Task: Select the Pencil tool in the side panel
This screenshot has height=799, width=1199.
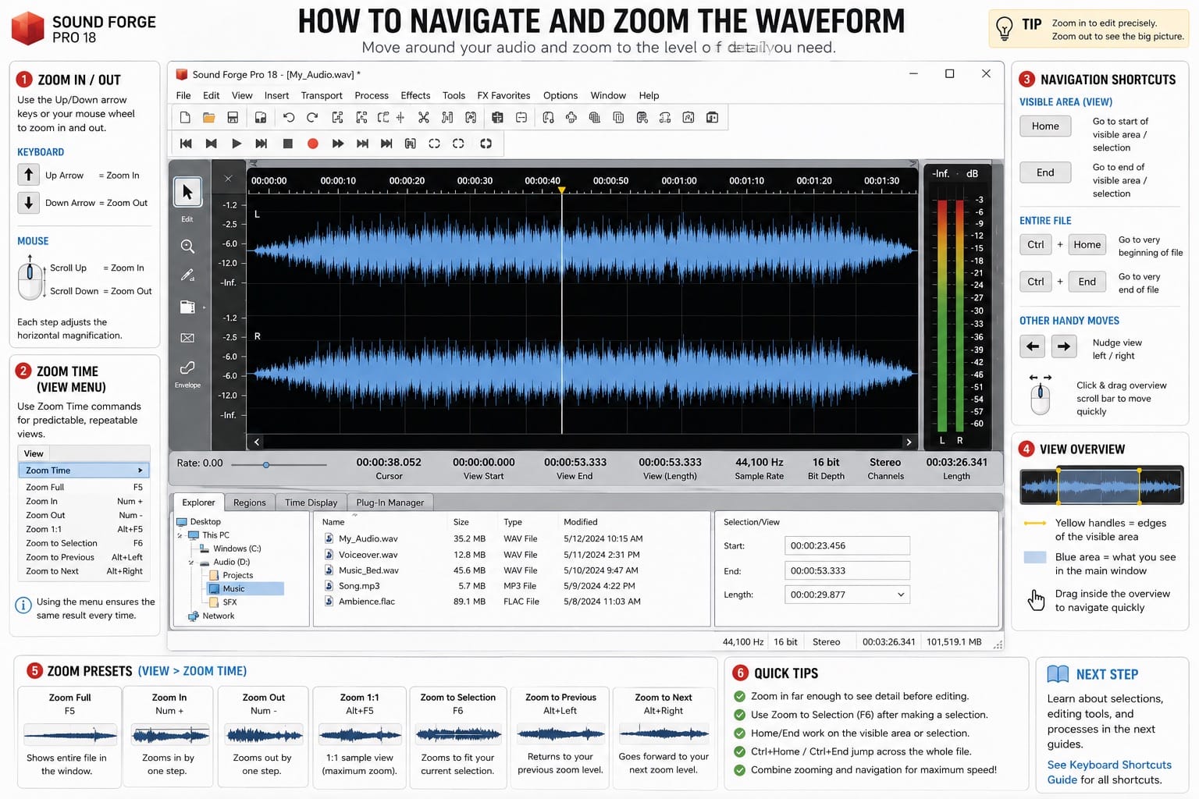Action: pyautogui.click(x=187, y=275)
